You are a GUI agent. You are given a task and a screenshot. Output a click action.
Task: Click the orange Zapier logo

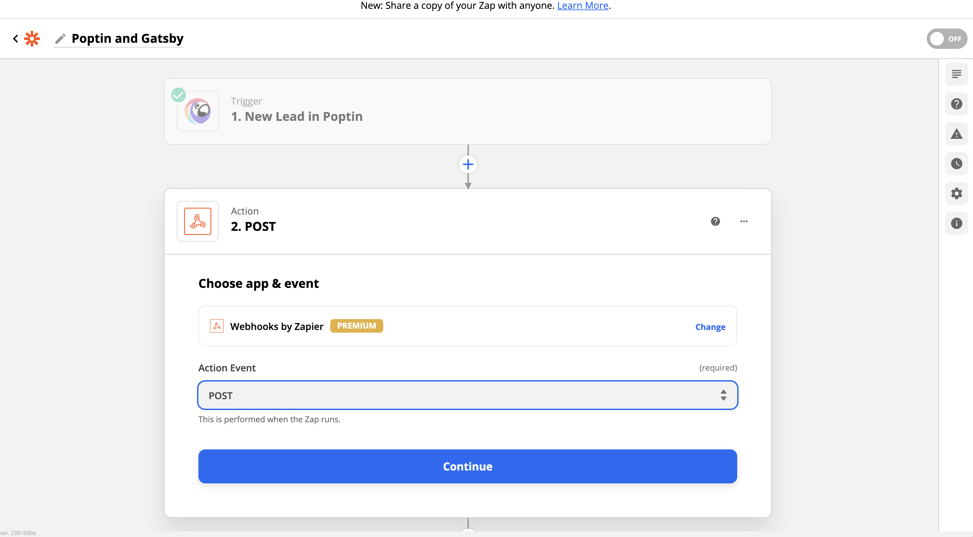coord(32,38)
